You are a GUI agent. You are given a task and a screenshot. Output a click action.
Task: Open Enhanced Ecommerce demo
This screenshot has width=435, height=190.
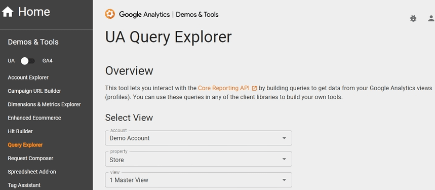coord(34,118)
